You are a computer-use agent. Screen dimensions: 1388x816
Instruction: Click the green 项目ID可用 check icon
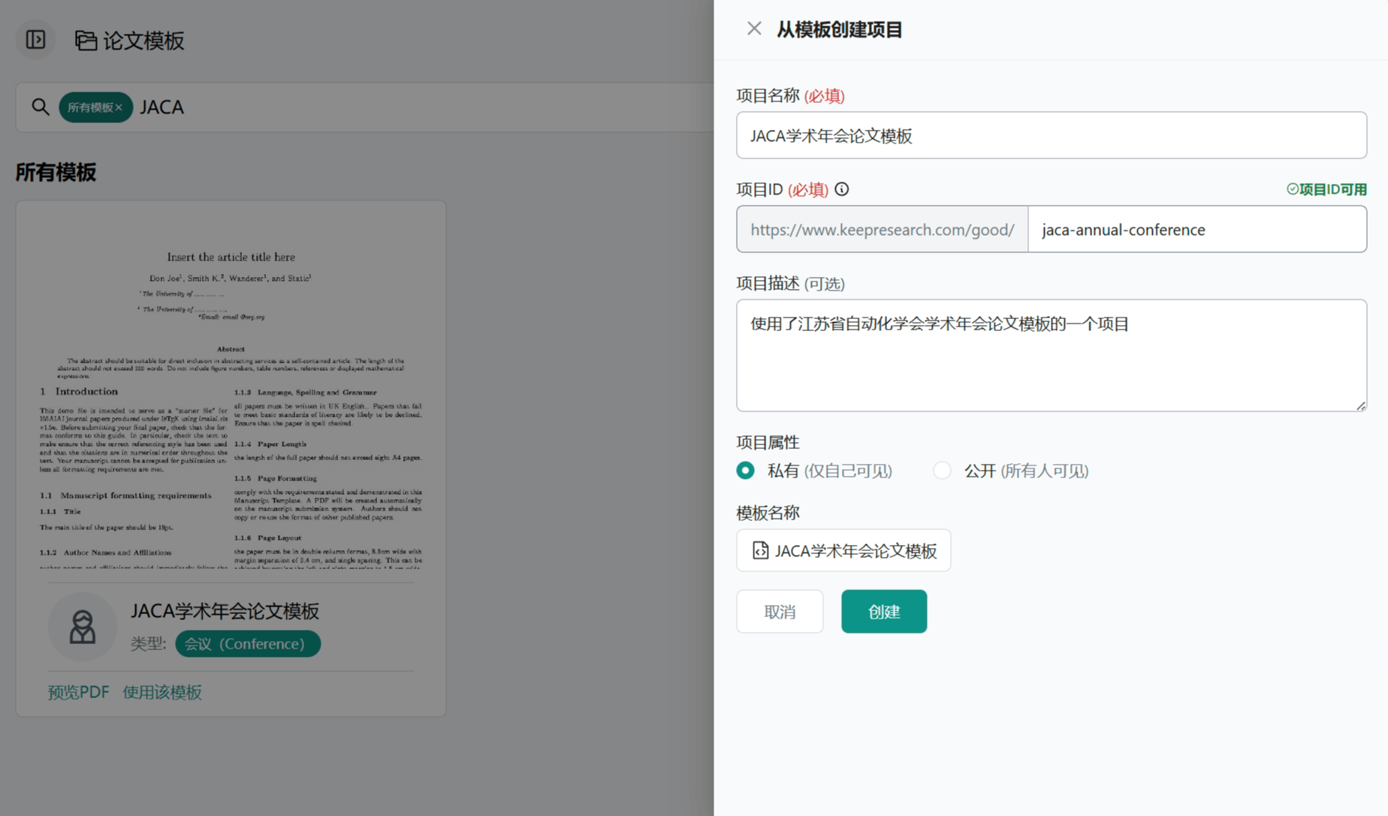click(x=1292, y=189)
